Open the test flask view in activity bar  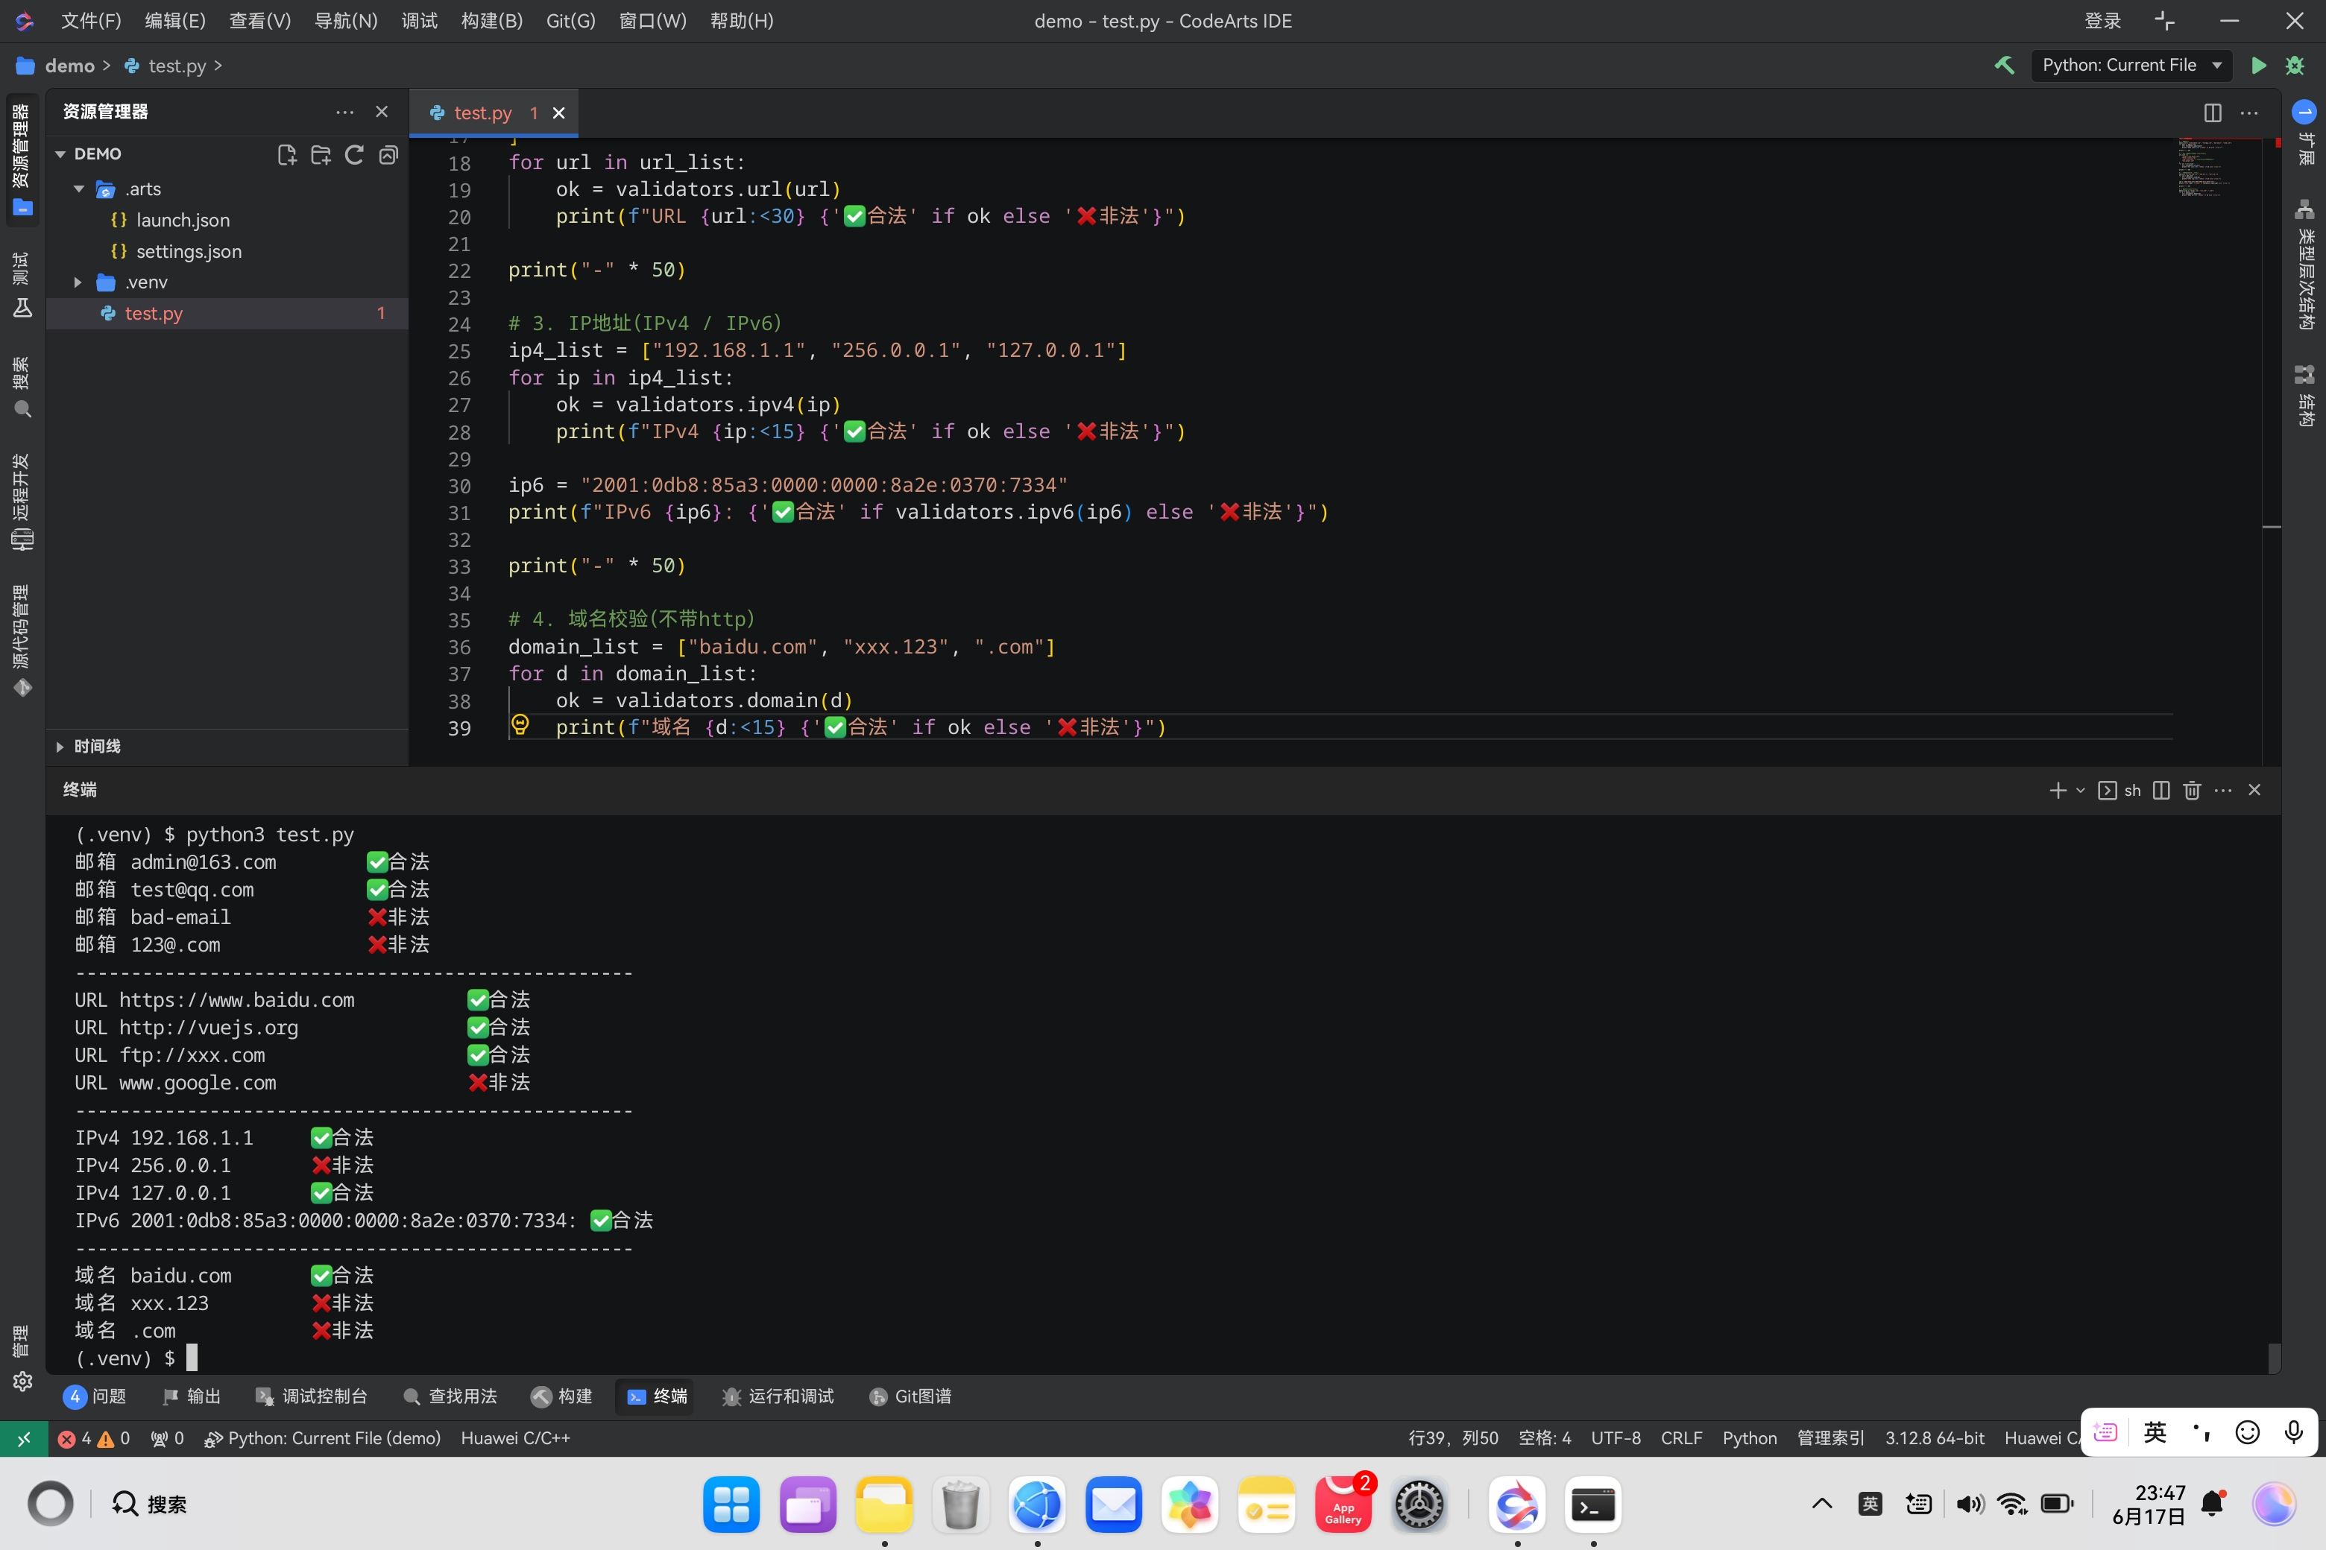point(22,285)
